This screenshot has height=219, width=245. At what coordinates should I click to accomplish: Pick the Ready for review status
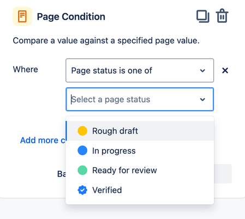point(140,171)
